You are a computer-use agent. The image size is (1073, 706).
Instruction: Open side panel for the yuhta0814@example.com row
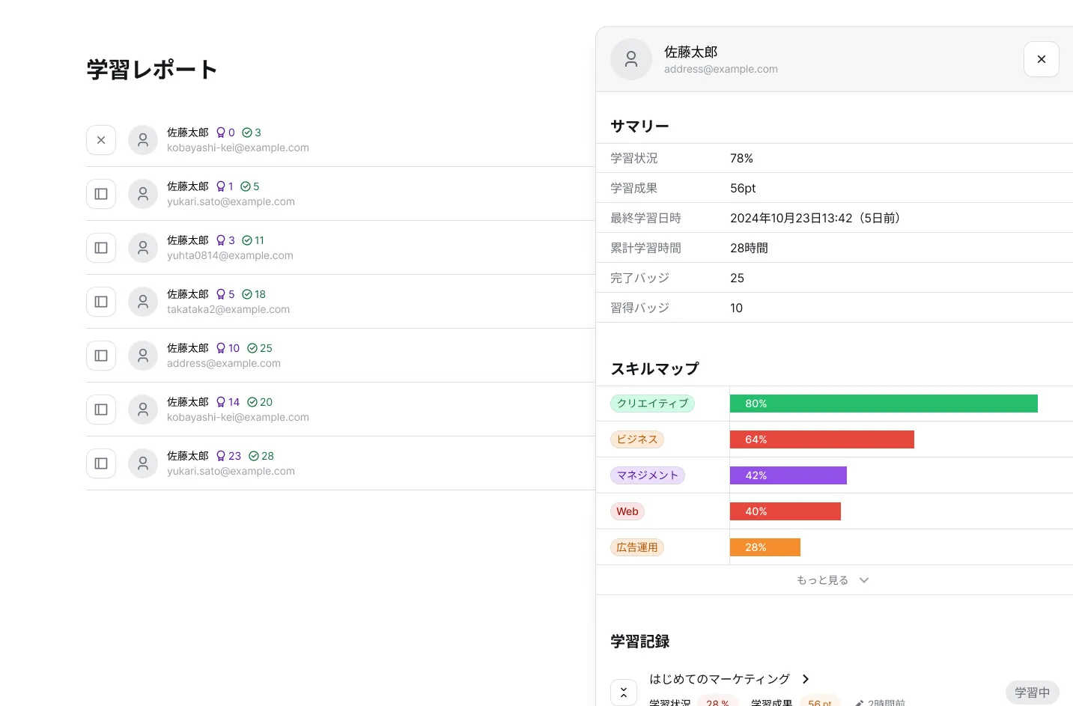tap(101, 248)
